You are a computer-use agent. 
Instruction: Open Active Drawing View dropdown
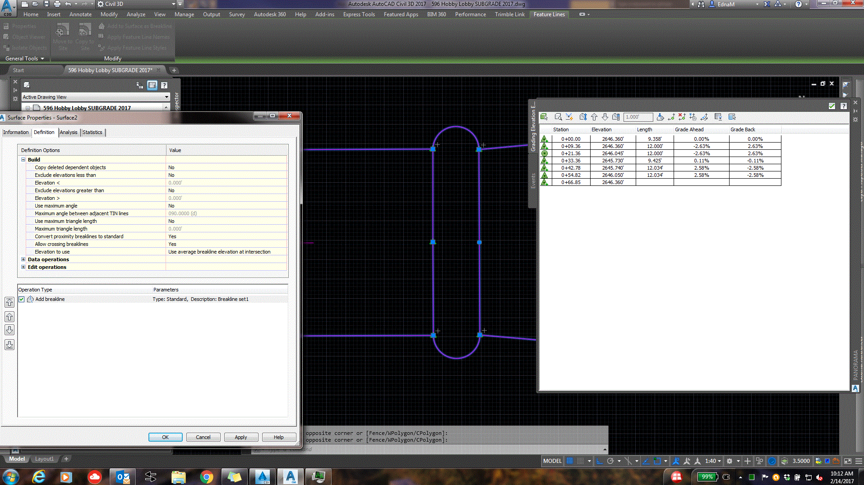click(x=166, y=97)
